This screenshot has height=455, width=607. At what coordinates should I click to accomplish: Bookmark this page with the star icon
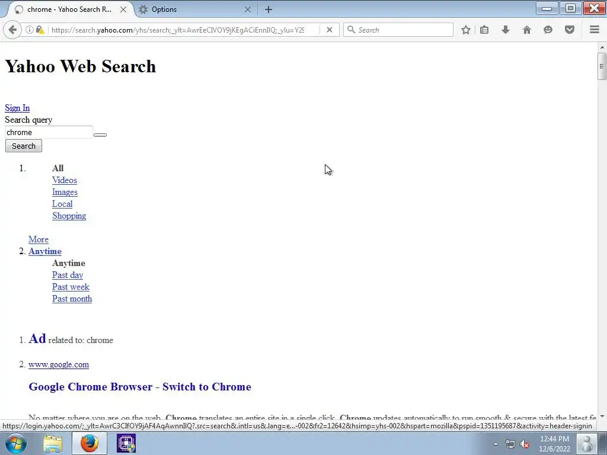pyautogui.click(x=466, y=30)
